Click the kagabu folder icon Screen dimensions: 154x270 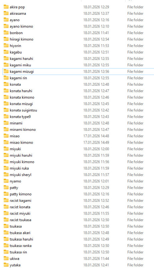click(x=6, y=52)
